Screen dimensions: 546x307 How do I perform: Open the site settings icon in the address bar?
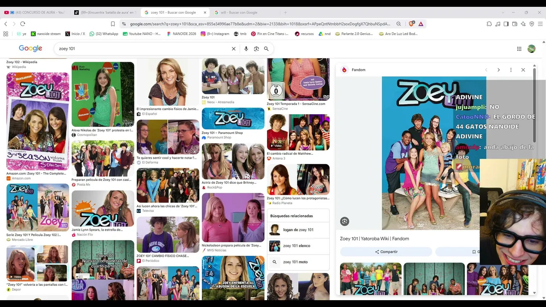[x=124, y=24]
